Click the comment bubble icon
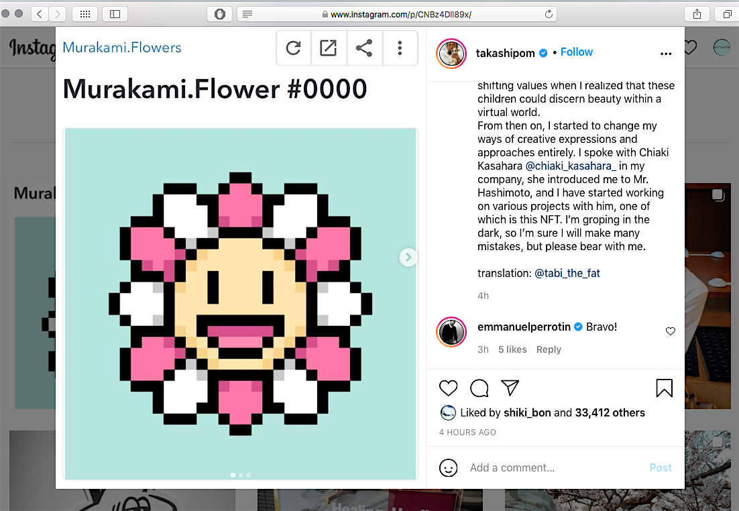 pyautogui.click(x=479, y=388)
